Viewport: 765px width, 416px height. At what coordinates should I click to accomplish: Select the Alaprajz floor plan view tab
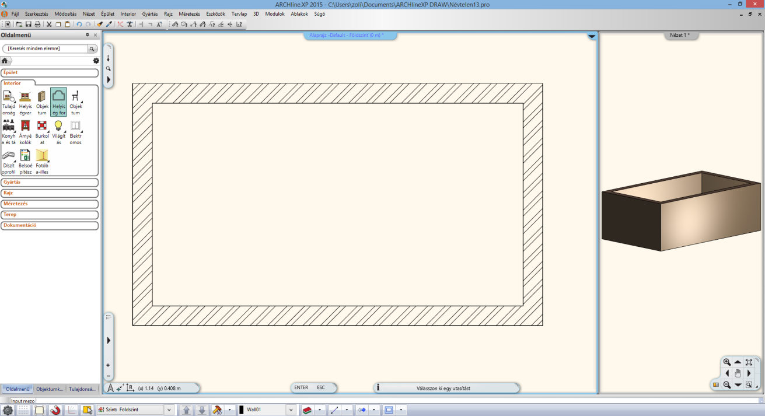(x=350, y=35)
